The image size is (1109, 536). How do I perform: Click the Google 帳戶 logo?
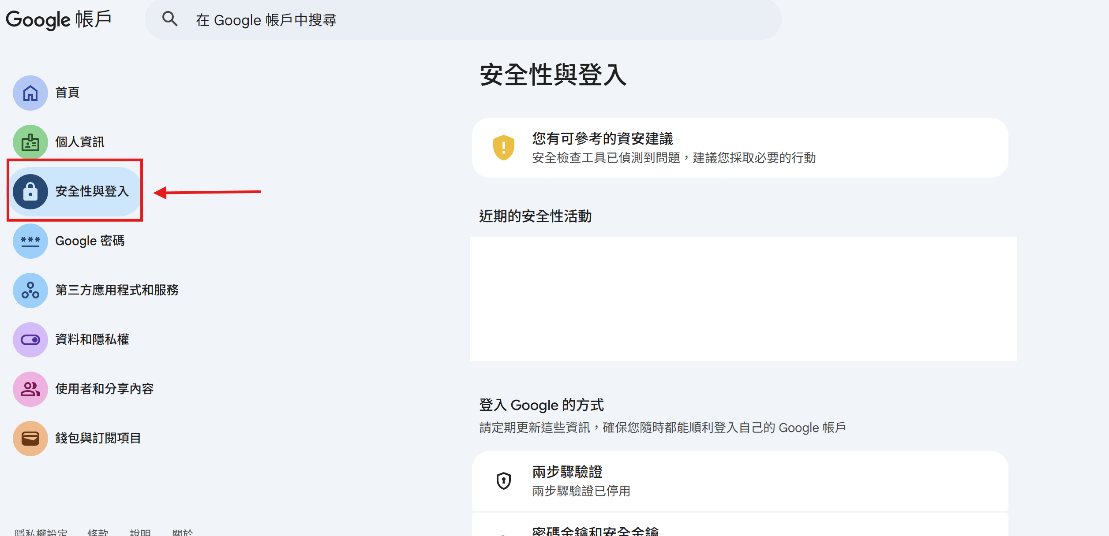coord(58,20)
